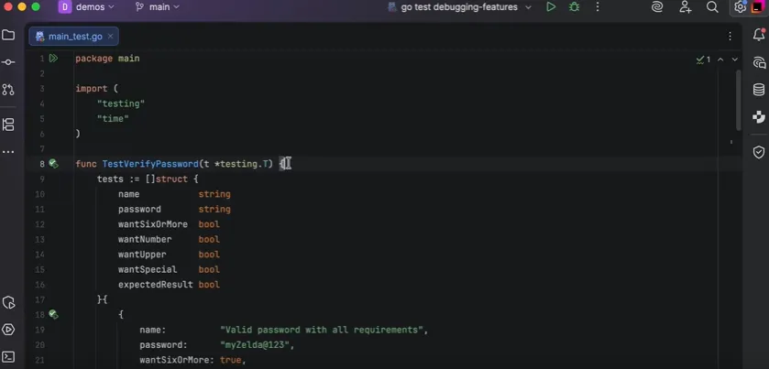Open more run actions vertical dots
769x369 pixels.
tap(598, 6)
